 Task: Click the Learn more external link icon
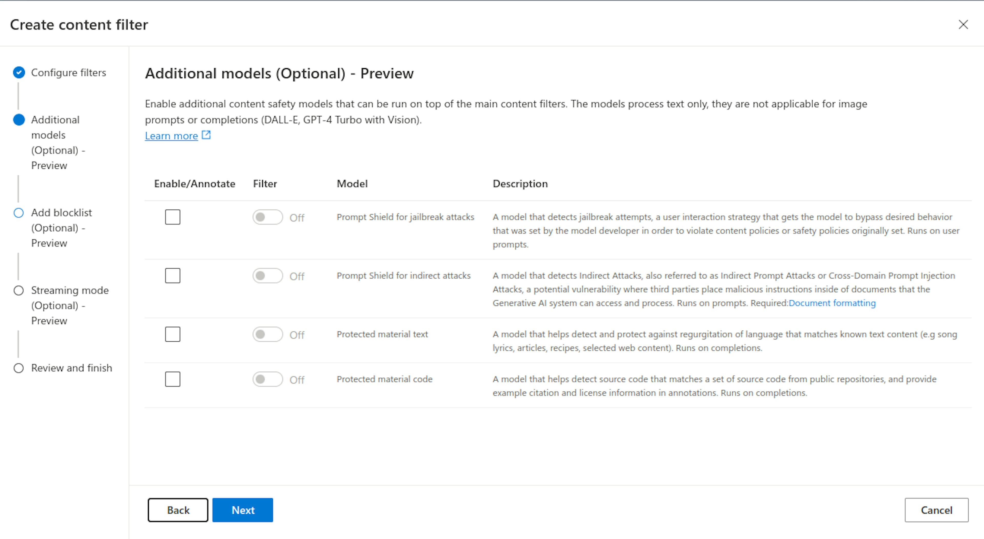point(206,135)
